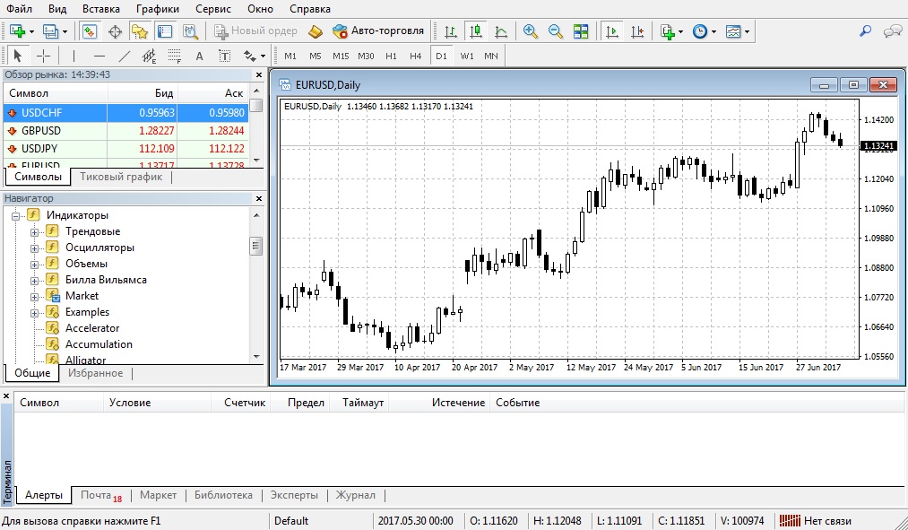Image resolution: width=908 pixels, height=530 pixels.
Task: Collapse the Индикаторы tree node
Action: [x=15, y=216]
